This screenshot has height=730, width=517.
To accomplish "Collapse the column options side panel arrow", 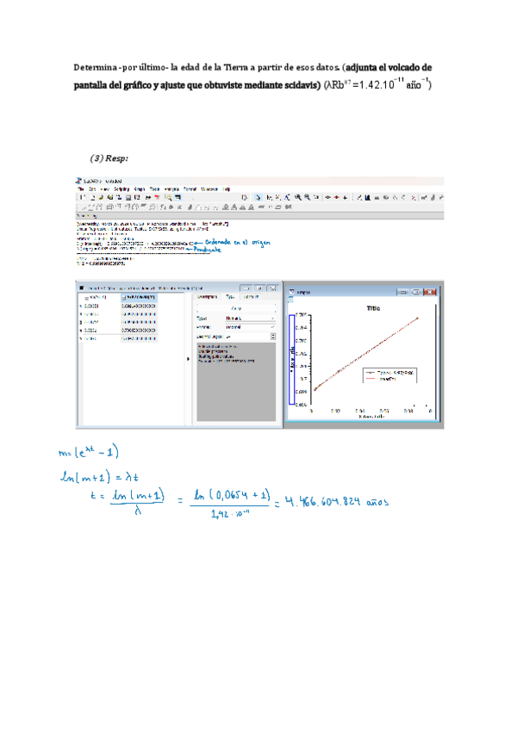I will pos(189,360).
